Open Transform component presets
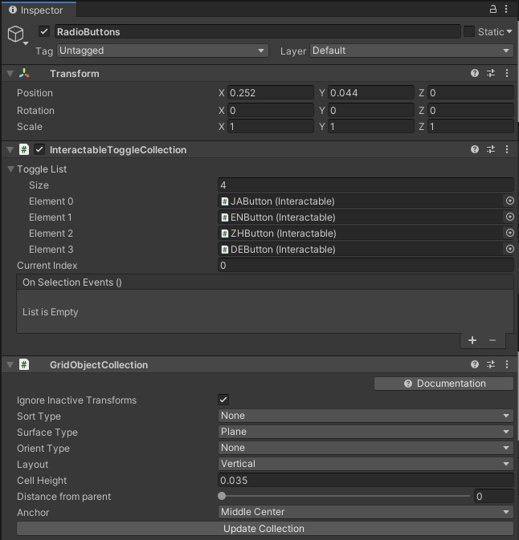 (x=491, y=73)
